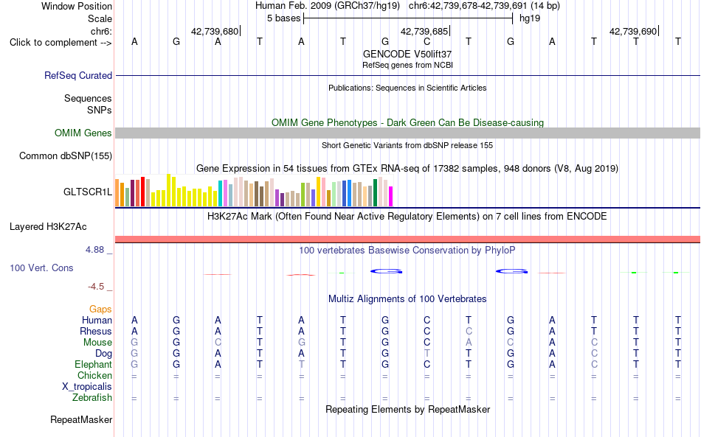Viewport: 701px width, 437px height.
Task: Select the Sequences track label
Action: click(88, 98)
